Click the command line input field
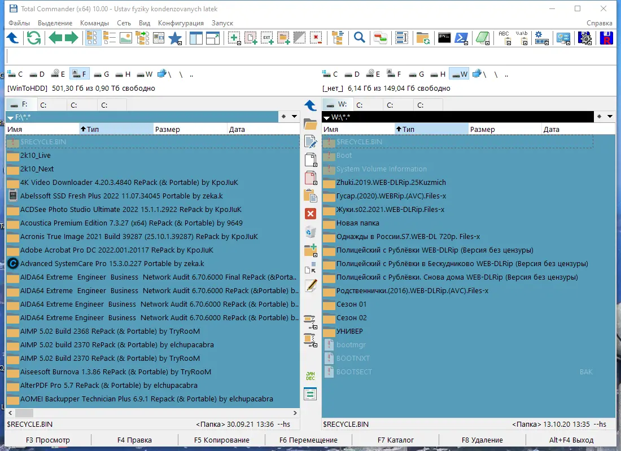621x451 pixels. (311, 56)
